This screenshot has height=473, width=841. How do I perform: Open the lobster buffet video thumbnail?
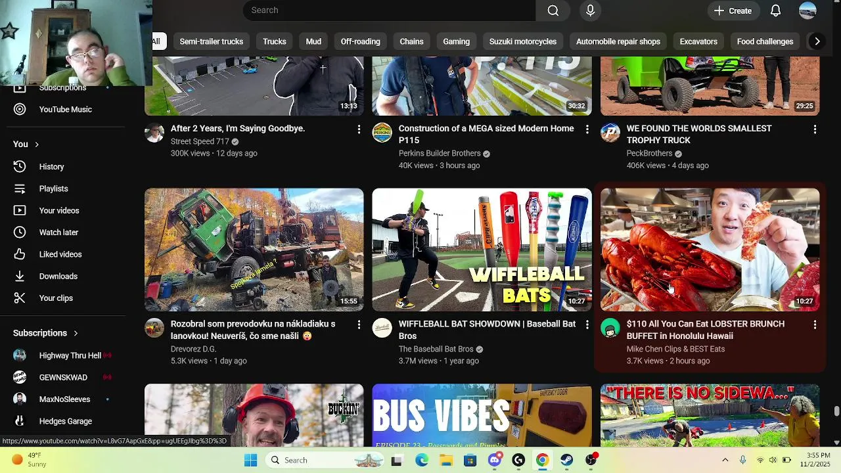[x=710, y=250]
